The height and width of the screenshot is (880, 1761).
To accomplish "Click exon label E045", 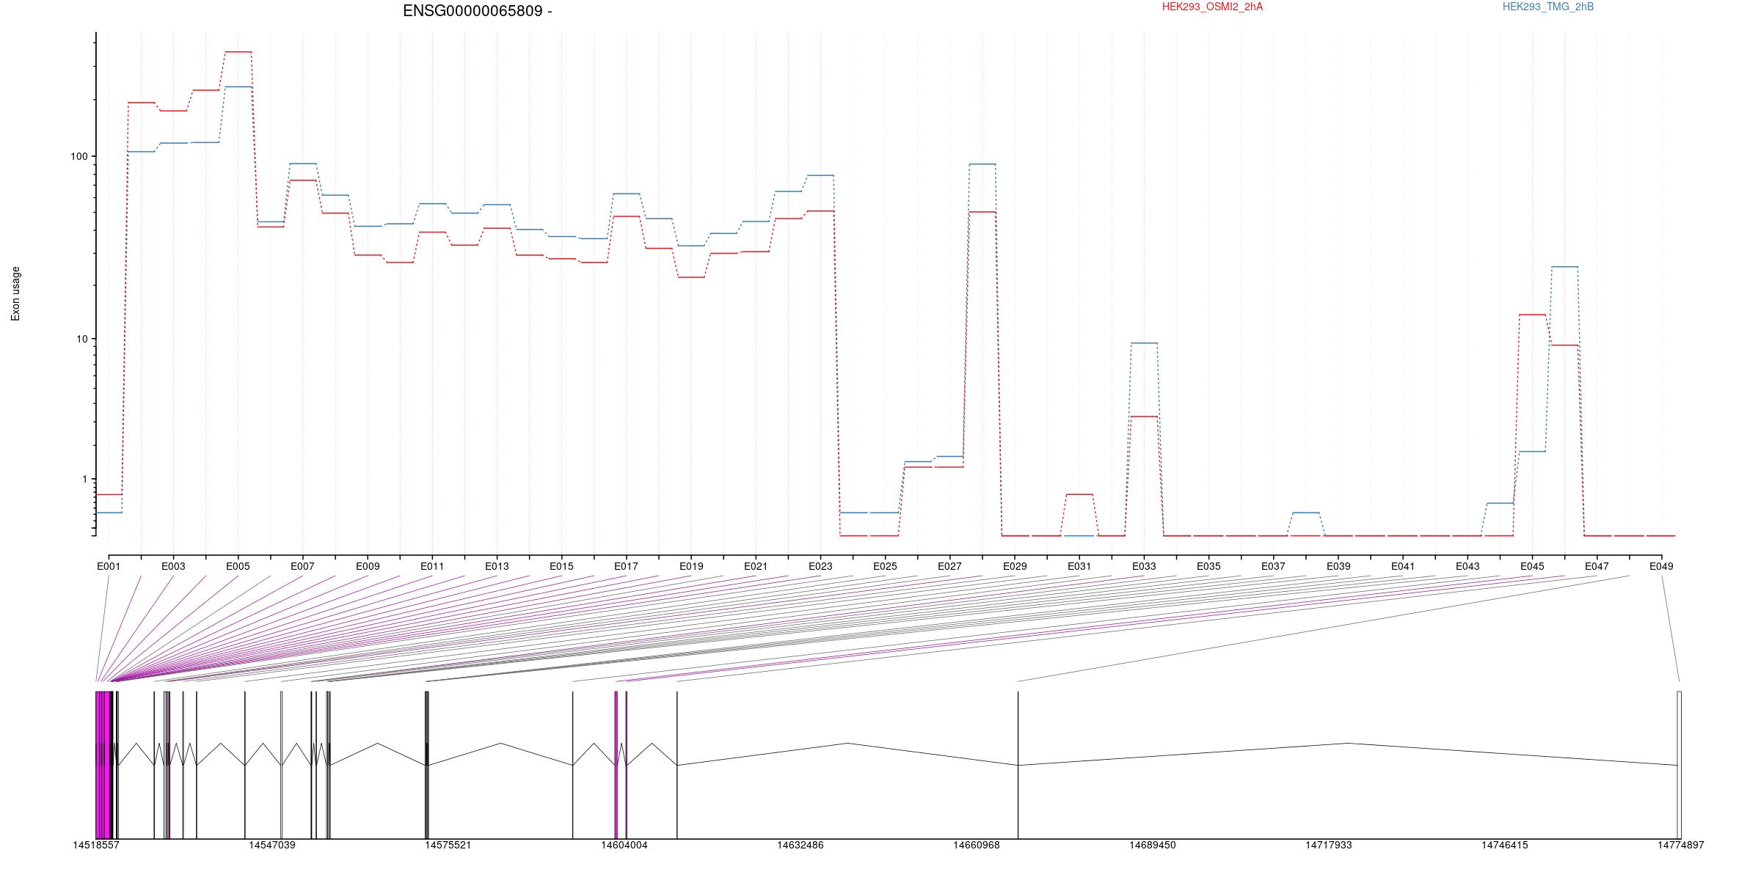I will [x=1532, y=566].
